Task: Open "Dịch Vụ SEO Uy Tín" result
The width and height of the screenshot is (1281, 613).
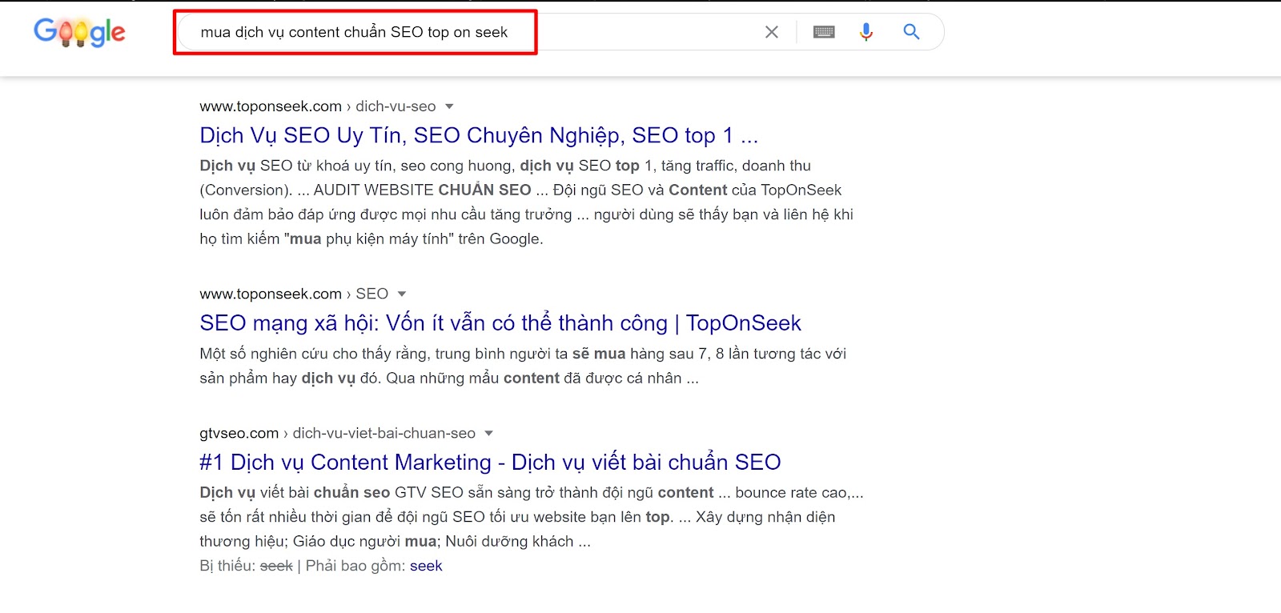Action: (478, 135)
